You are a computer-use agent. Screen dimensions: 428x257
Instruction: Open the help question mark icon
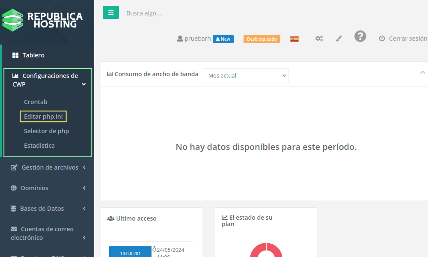[360, 36]
